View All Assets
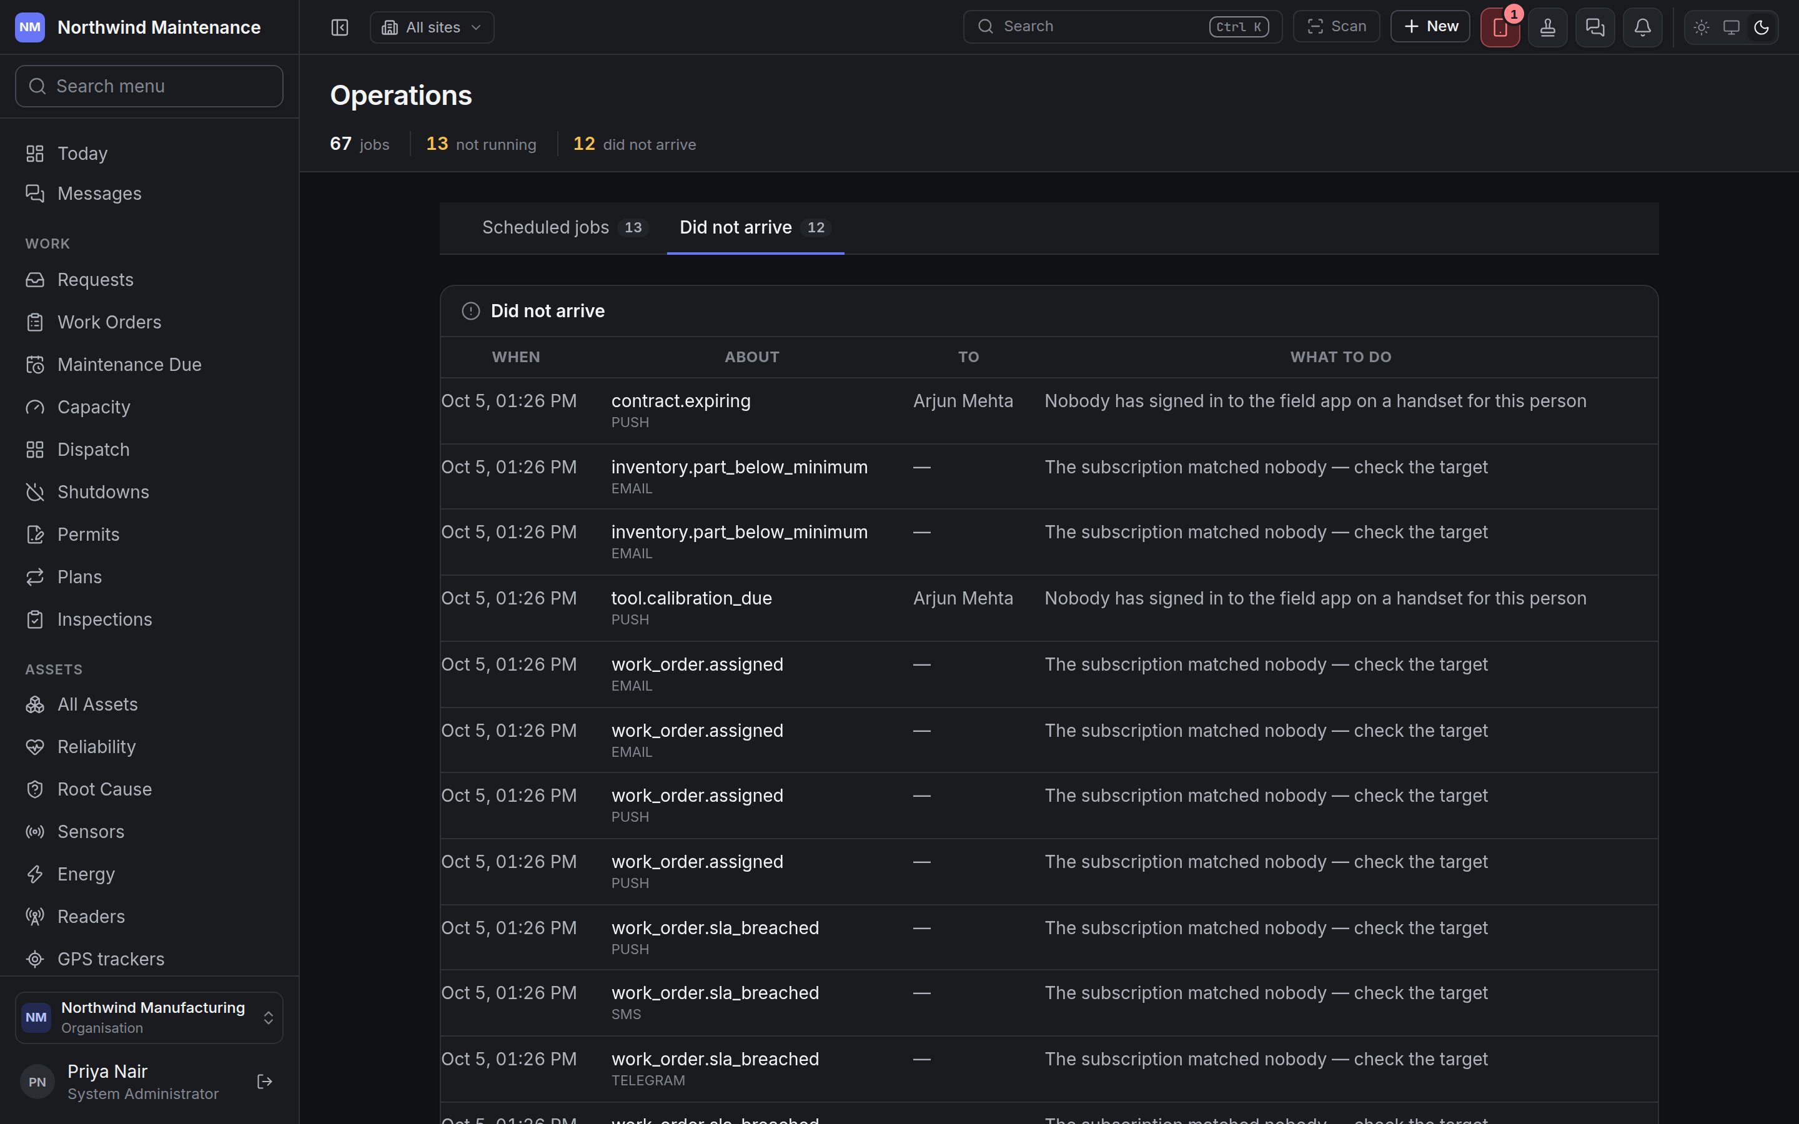Screen dimensions: 1799x1124 (x=149, y=705)
